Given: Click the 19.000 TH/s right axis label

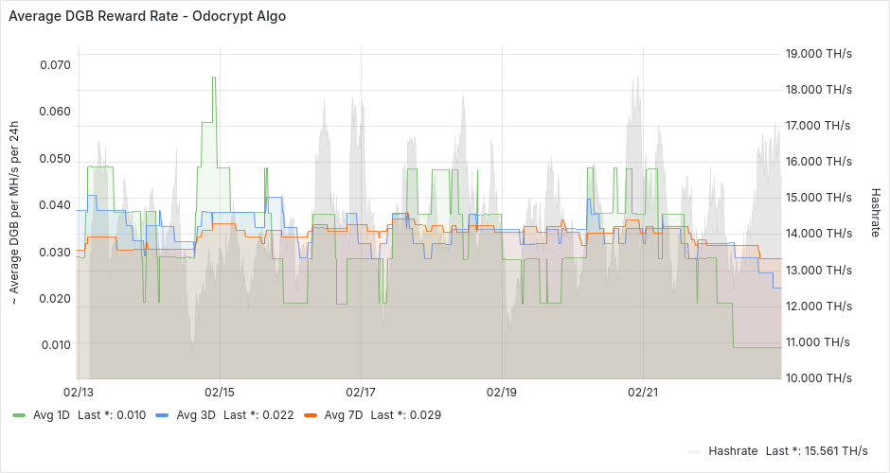Looking at the screenshot, I should (818, 54).
